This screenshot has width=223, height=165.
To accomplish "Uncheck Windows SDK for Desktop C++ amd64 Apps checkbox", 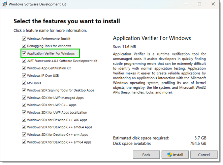I will tap(24, 127).
